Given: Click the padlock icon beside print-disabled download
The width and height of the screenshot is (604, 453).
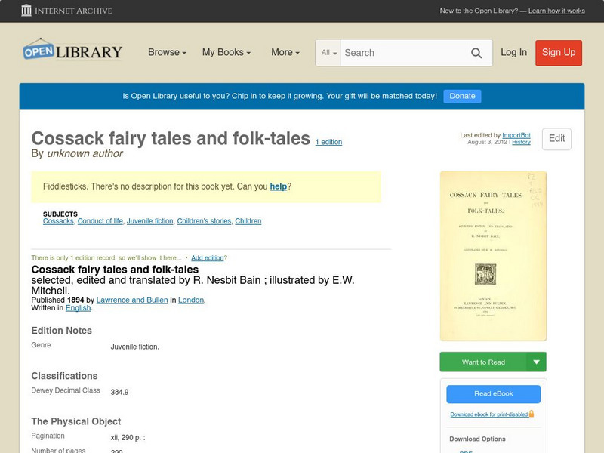Looking at the screenshot, I should tap(531, 414).
